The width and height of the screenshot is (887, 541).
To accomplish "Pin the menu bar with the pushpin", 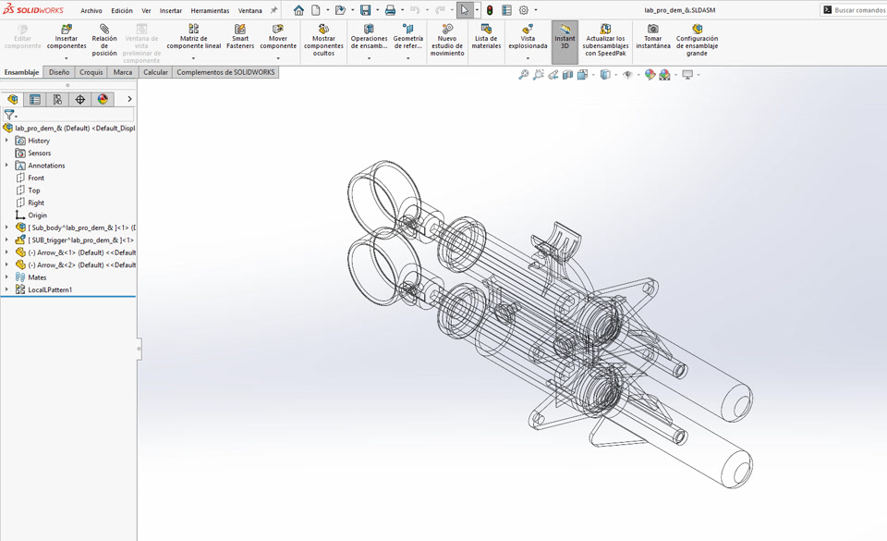I will 273,10.
